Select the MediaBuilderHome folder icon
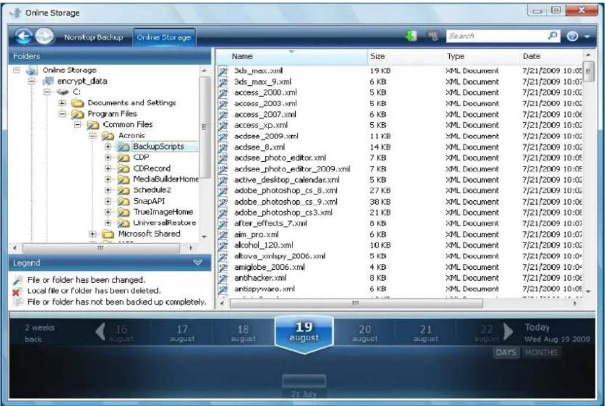The width and height of the screenshot is (605, 406). (x=124, y=180)
